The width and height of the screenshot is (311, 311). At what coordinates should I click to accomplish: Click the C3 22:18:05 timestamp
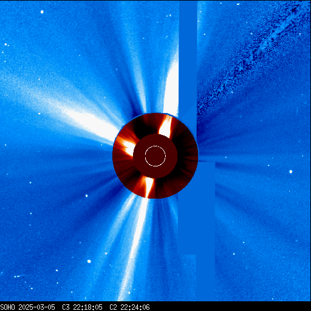tap(82, 307)
